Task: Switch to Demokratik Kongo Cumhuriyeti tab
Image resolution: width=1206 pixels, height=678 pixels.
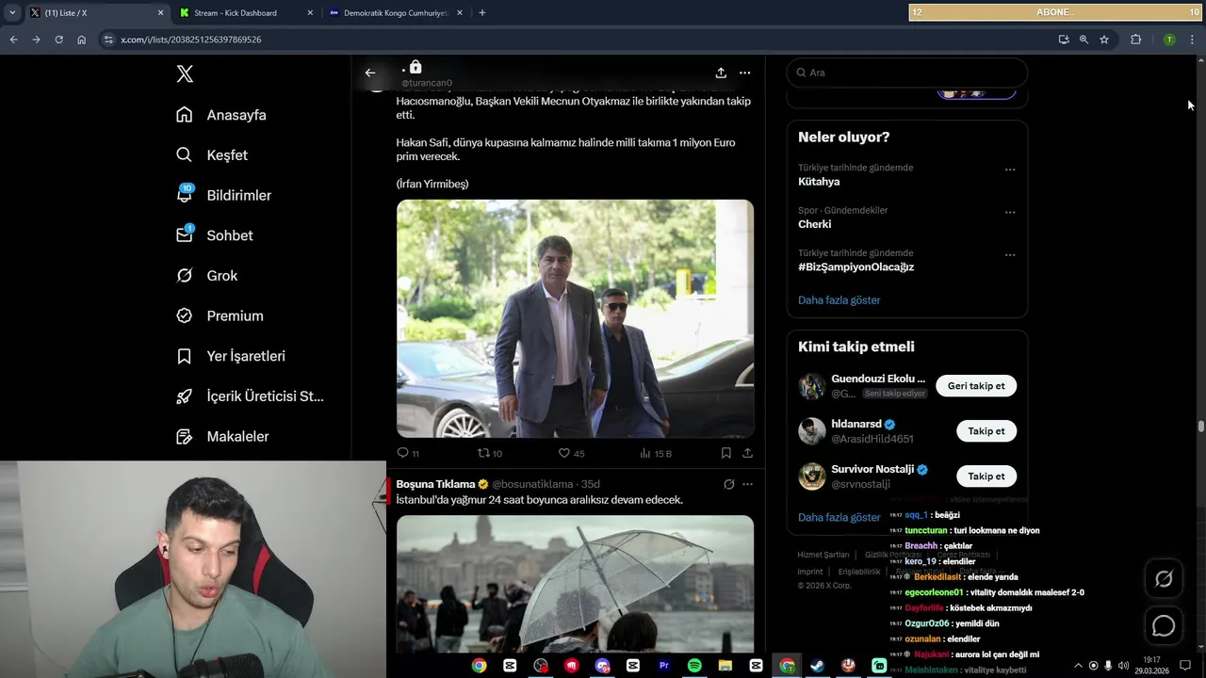Action: (394, 13)
